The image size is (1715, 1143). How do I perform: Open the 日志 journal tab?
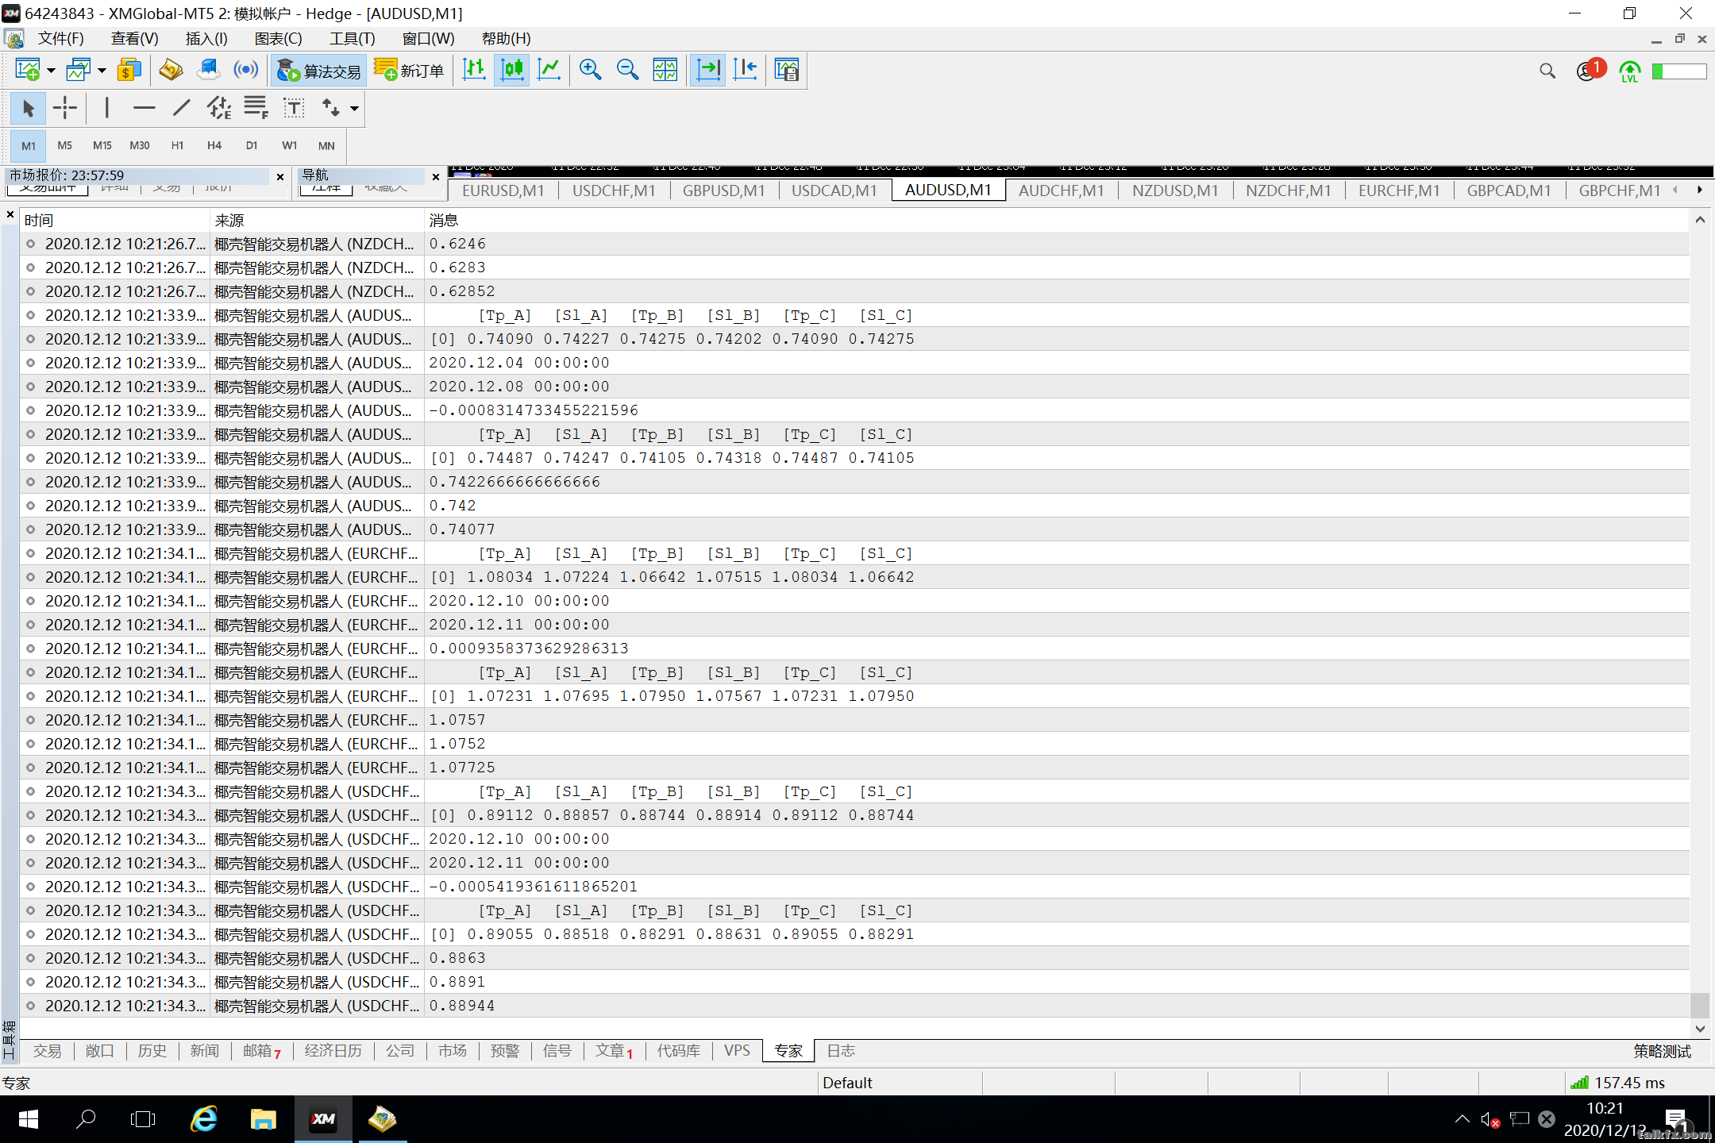point(841,1051)
